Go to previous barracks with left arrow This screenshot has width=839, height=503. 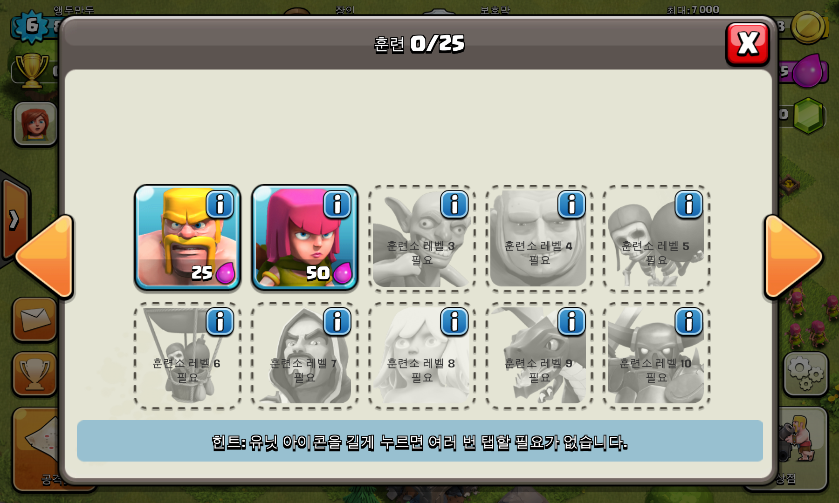45,257
